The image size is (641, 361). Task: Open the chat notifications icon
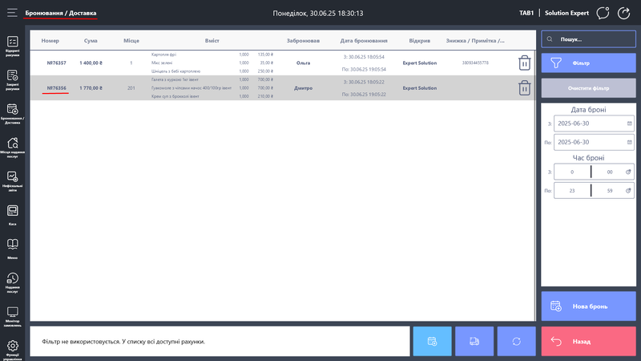603,13
